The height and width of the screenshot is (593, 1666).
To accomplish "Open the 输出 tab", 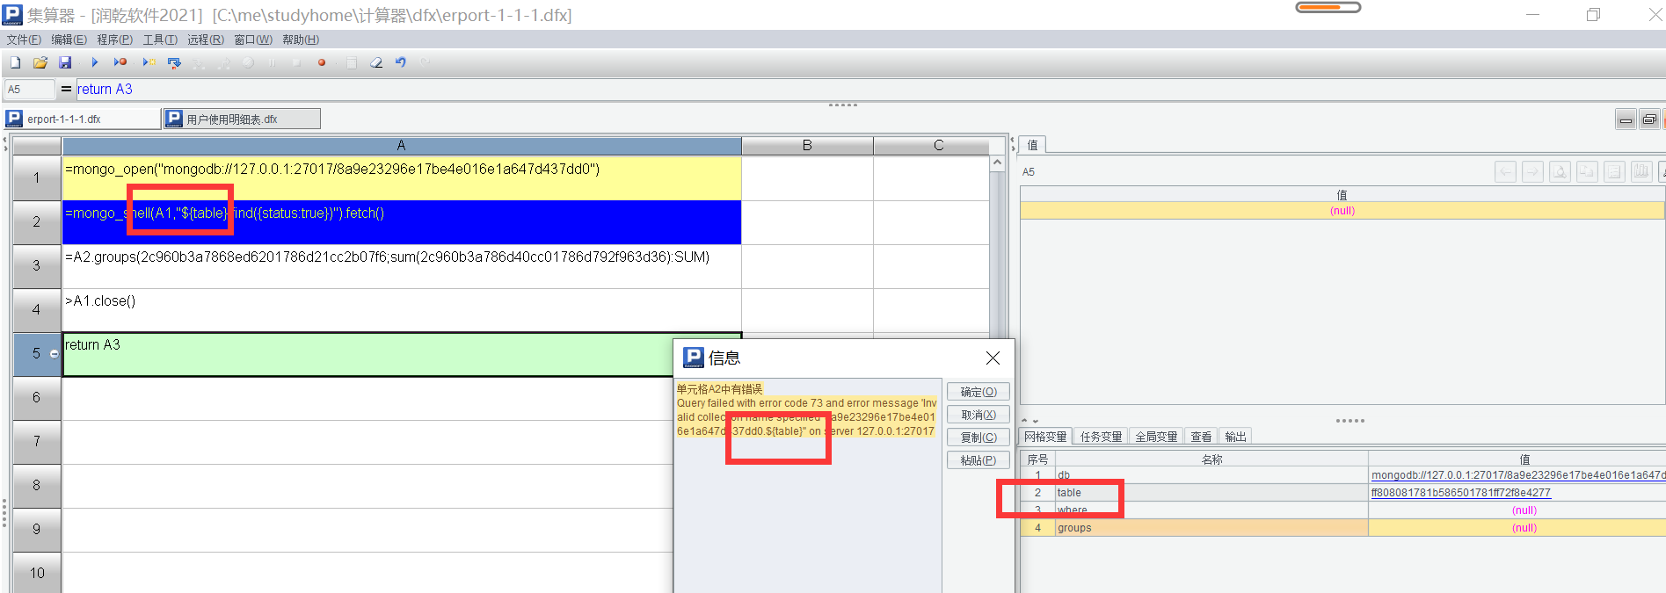I will 1235,437.
